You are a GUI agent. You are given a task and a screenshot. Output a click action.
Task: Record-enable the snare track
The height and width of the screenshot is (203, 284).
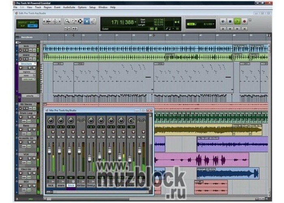20,59
